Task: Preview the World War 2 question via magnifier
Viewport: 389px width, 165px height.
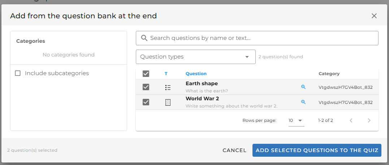Action: tap(303, 102)
